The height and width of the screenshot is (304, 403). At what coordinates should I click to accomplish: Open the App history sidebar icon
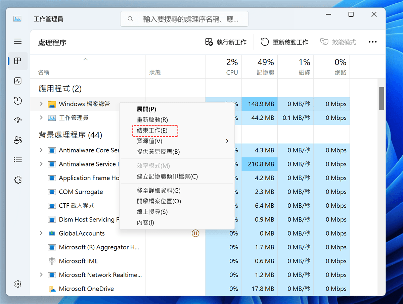point(18,101)
